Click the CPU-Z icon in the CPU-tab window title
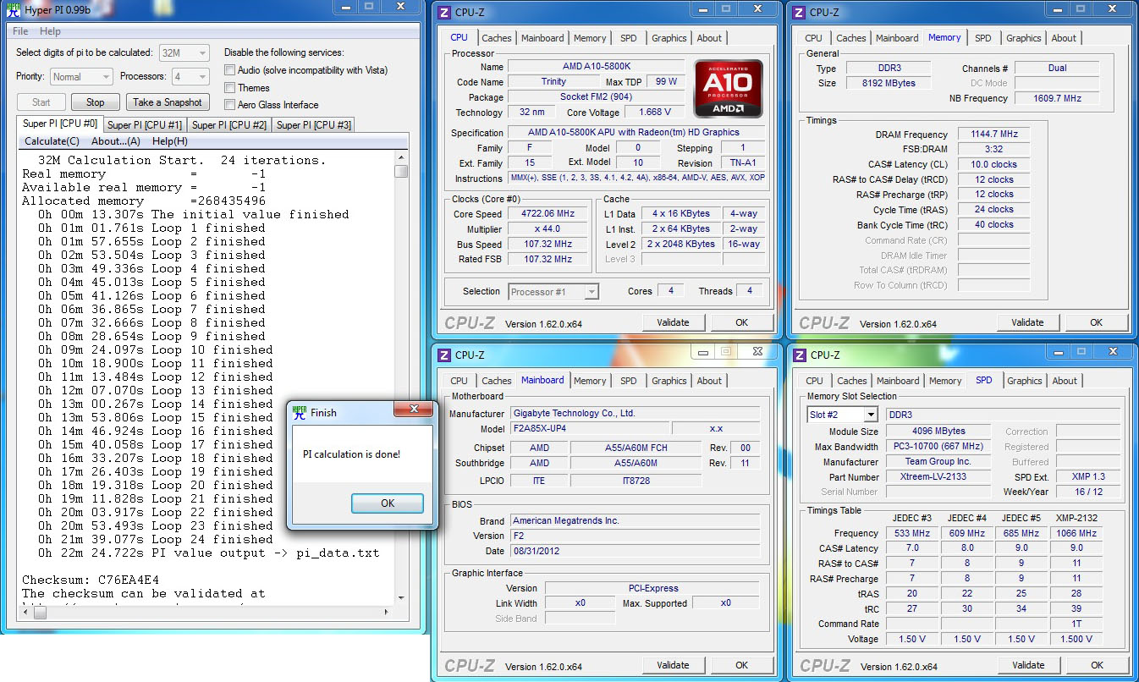Image resolution: width=1139 pixels, height=682 pixels. click(445, 12)
